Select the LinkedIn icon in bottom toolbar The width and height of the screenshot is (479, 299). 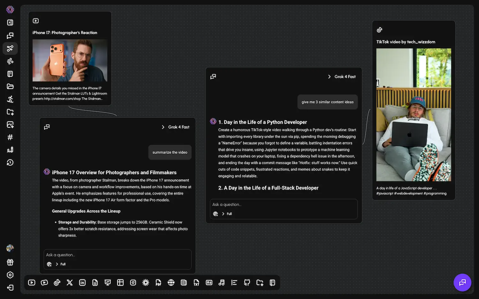click(82, 282)
